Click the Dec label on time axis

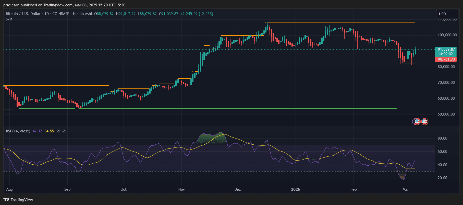(238, 189)
